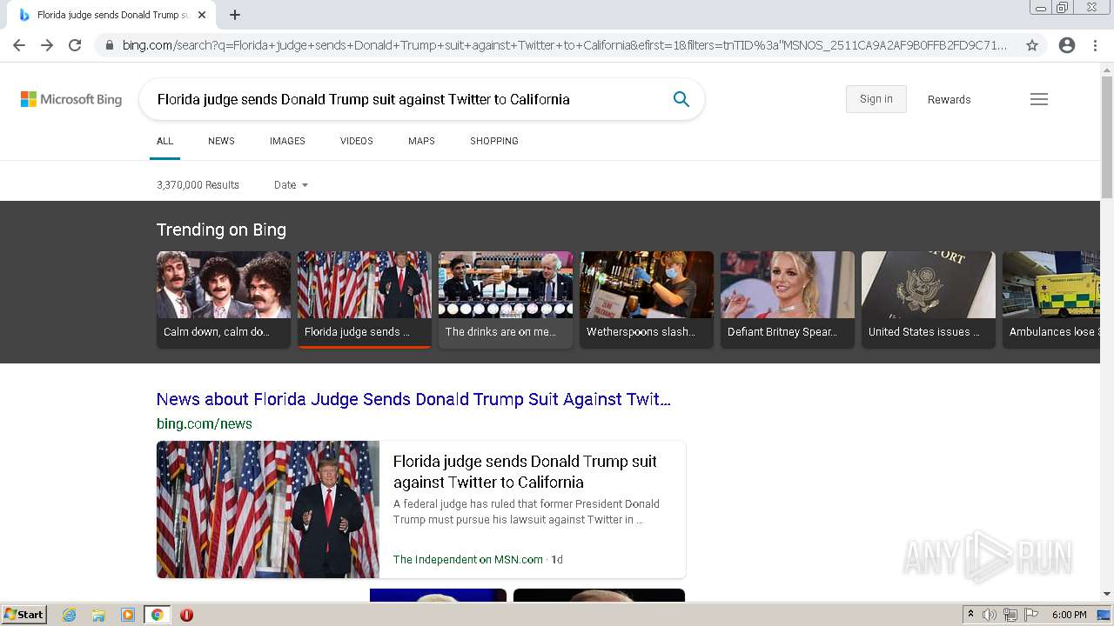Open Chrome's three-dot menu
This screenshot has height=626, width=1114.
tap(1095, 45)
